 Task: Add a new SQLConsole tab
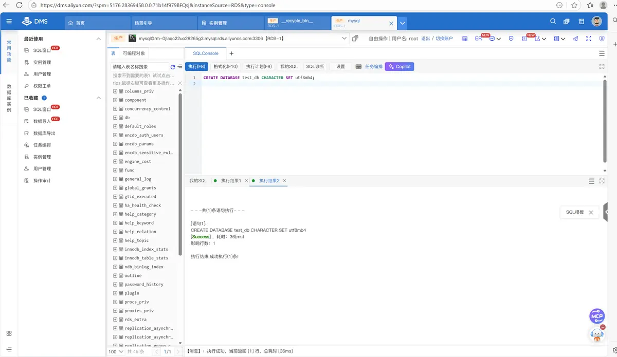231,53
